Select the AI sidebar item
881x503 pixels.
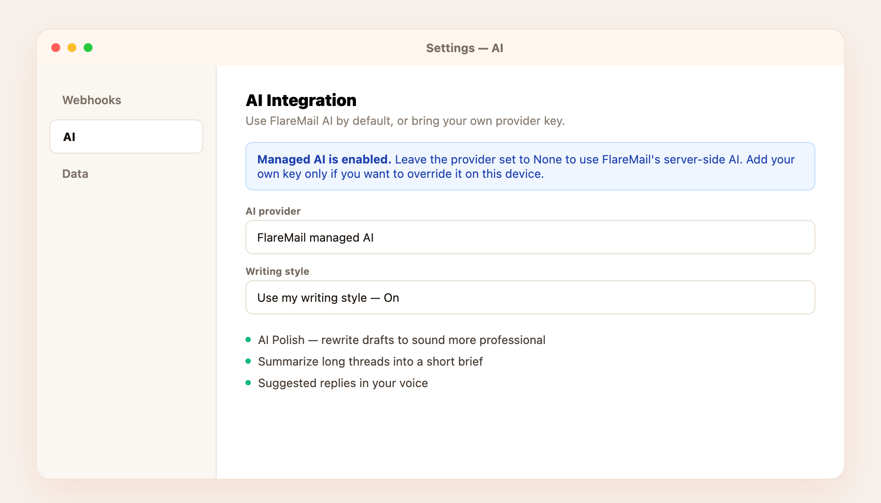(x=126, y=137)
